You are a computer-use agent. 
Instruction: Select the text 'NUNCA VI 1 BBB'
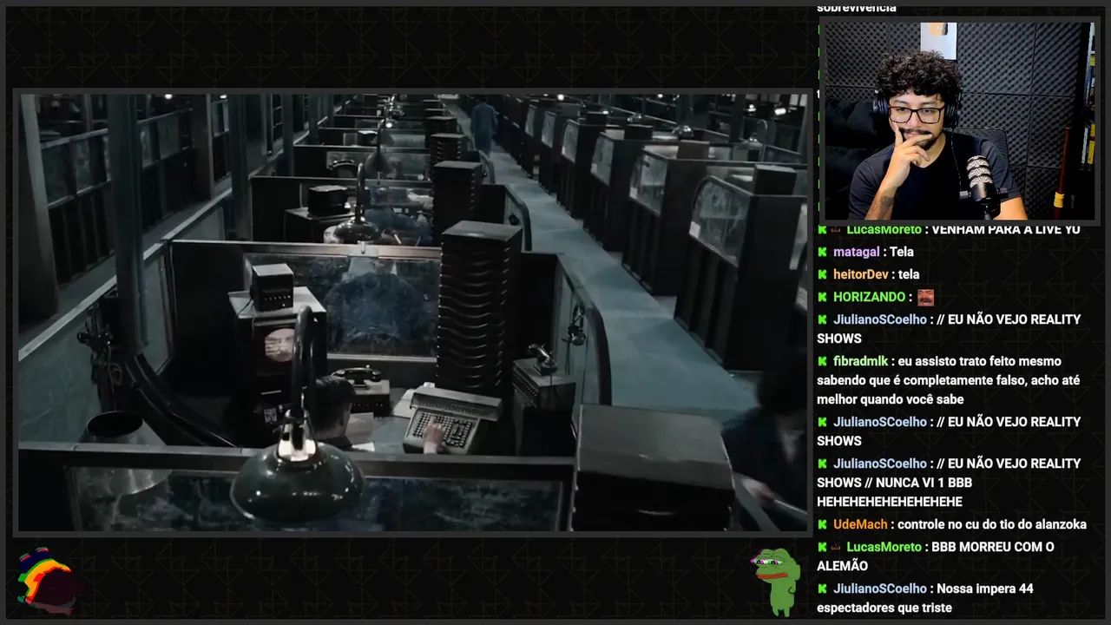point(924,483)
